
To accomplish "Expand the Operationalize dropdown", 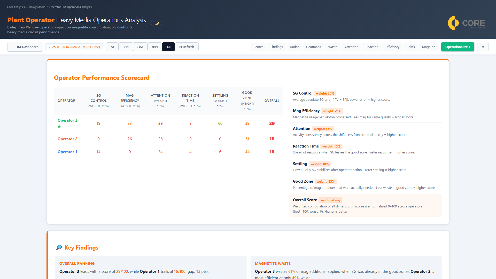I will [x=458, y=47].
